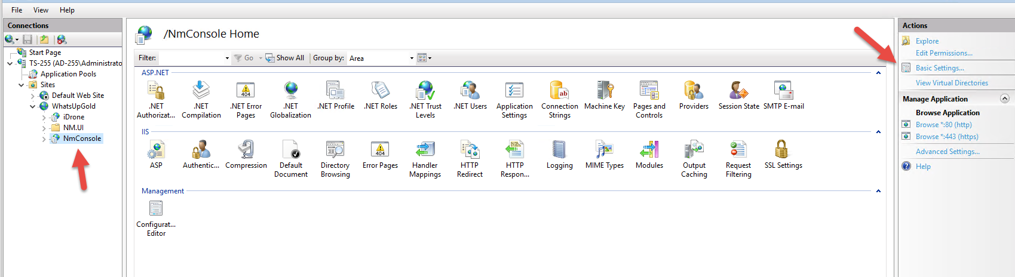The width and height of the screenshot is (1015, 277).
Task: Open the view mode dropdown button
Action: [424, 58]
